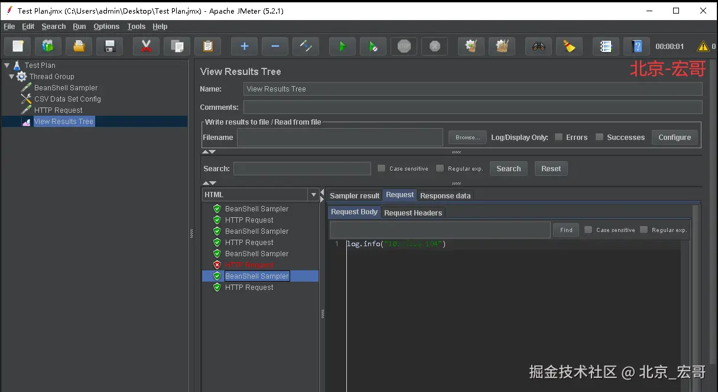Switch to the Response data tab

[445, 196]
